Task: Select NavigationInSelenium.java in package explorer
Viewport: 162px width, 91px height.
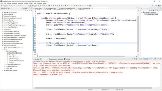Action: point(16,61)
